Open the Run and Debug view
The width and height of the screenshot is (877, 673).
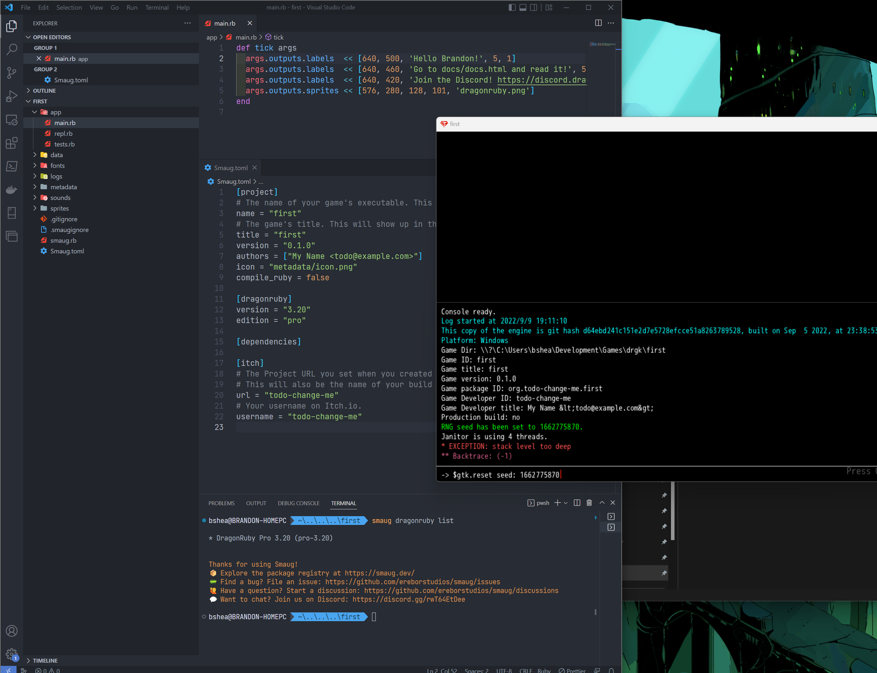coord(12,96)
